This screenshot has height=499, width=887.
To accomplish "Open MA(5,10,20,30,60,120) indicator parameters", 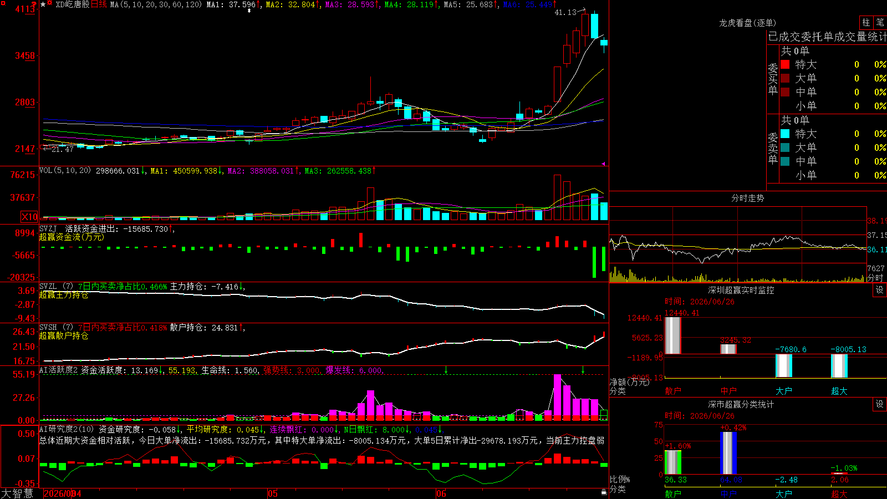I will click(156, 4).
